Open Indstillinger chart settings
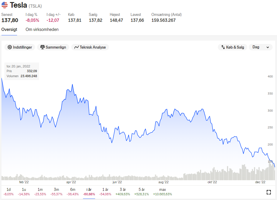 [20, 47]
